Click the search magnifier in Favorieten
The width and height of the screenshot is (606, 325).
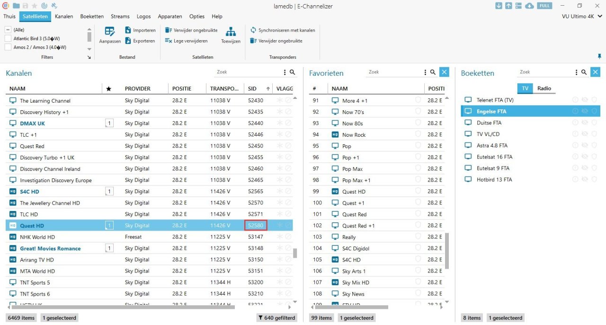click(433, 72)
